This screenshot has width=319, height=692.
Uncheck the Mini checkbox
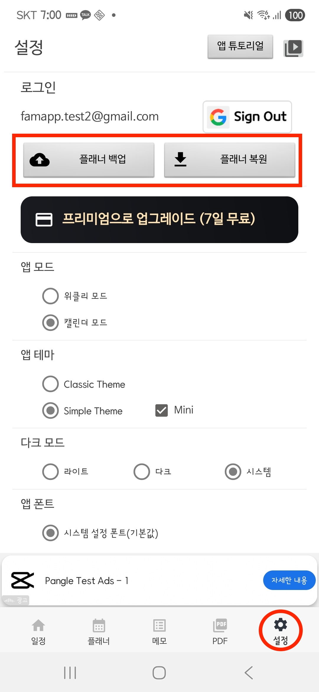coord(162,410)
